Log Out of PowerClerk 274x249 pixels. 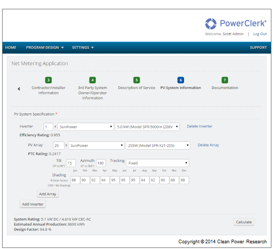260,34
